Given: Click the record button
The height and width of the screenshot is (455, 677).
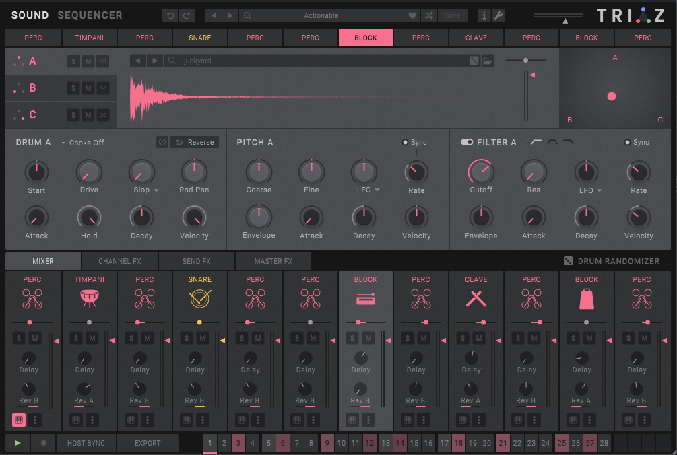Looking at the screenshot, I should pos(43,443).
